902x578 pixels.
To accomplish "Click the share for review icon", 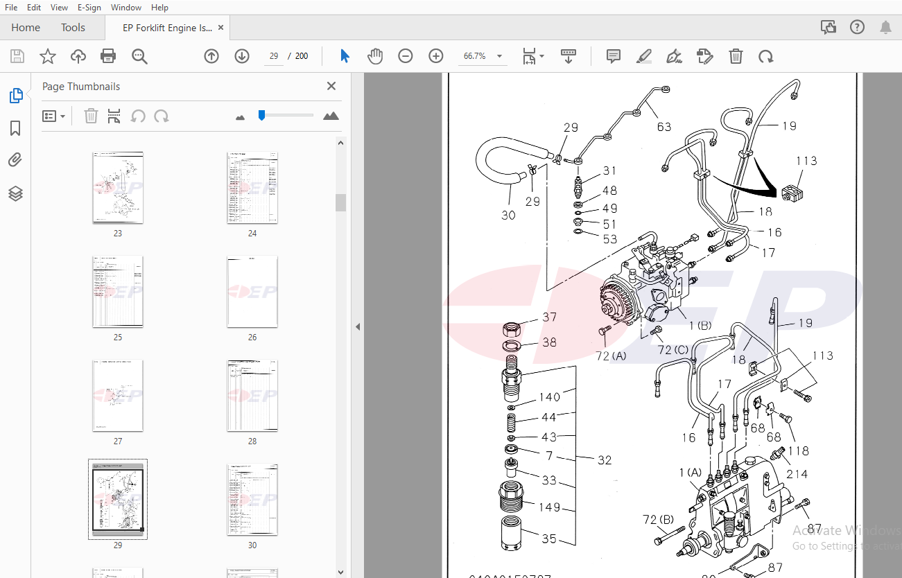I will [x=828, y=27].
